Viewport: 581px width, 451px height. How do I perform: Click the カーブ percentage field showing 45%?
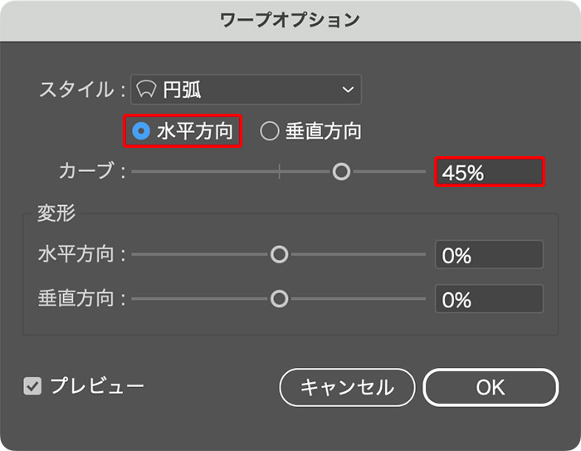tap(489, 173)
